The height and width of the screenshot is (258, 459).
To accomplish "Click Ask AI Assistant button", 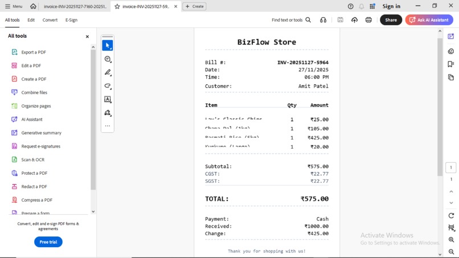I will (429, 20).
